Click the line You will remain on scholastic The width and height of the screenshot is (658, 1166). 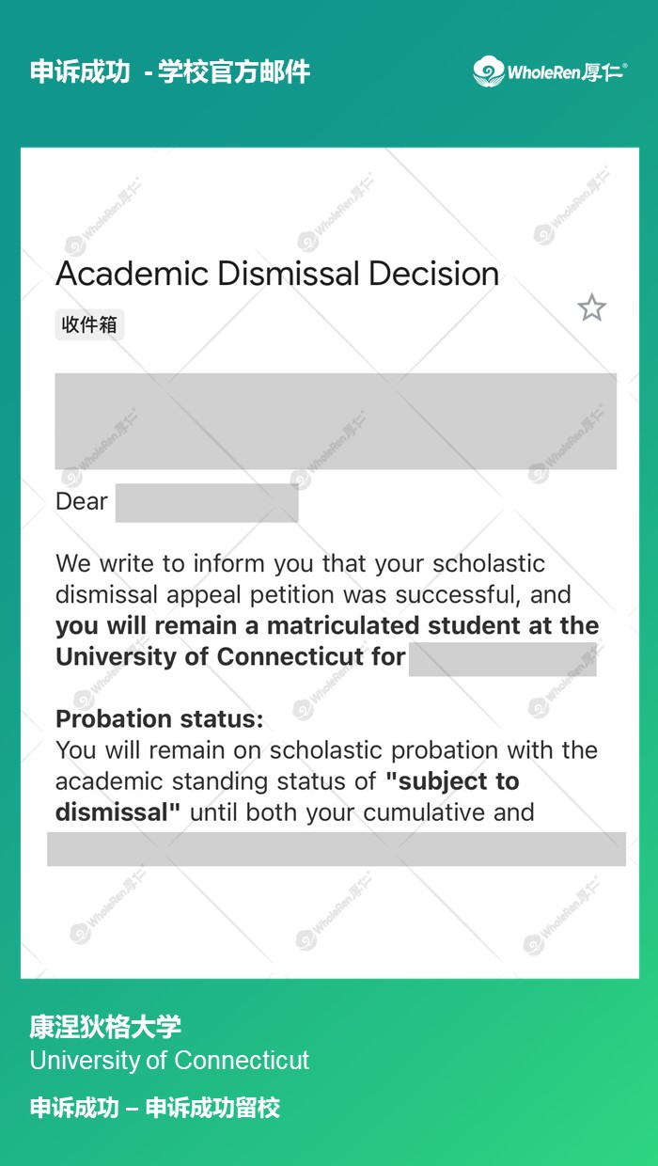[326, 750]
